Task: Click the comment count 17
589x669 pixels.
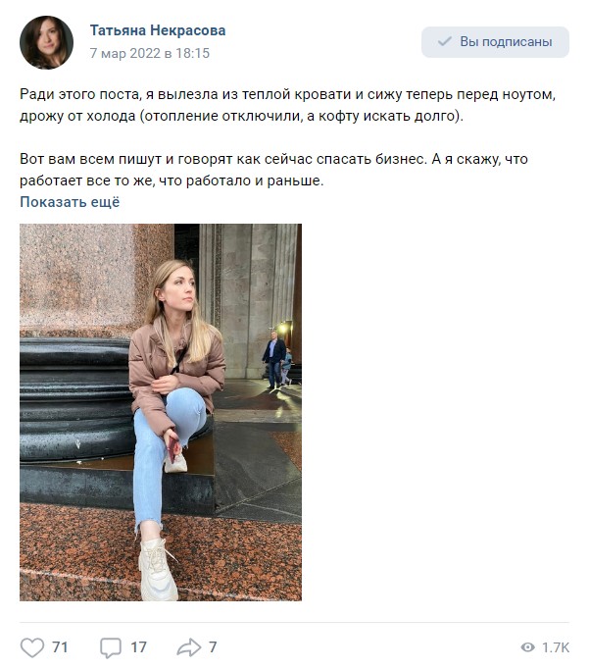Action: (x=138, y=647)
